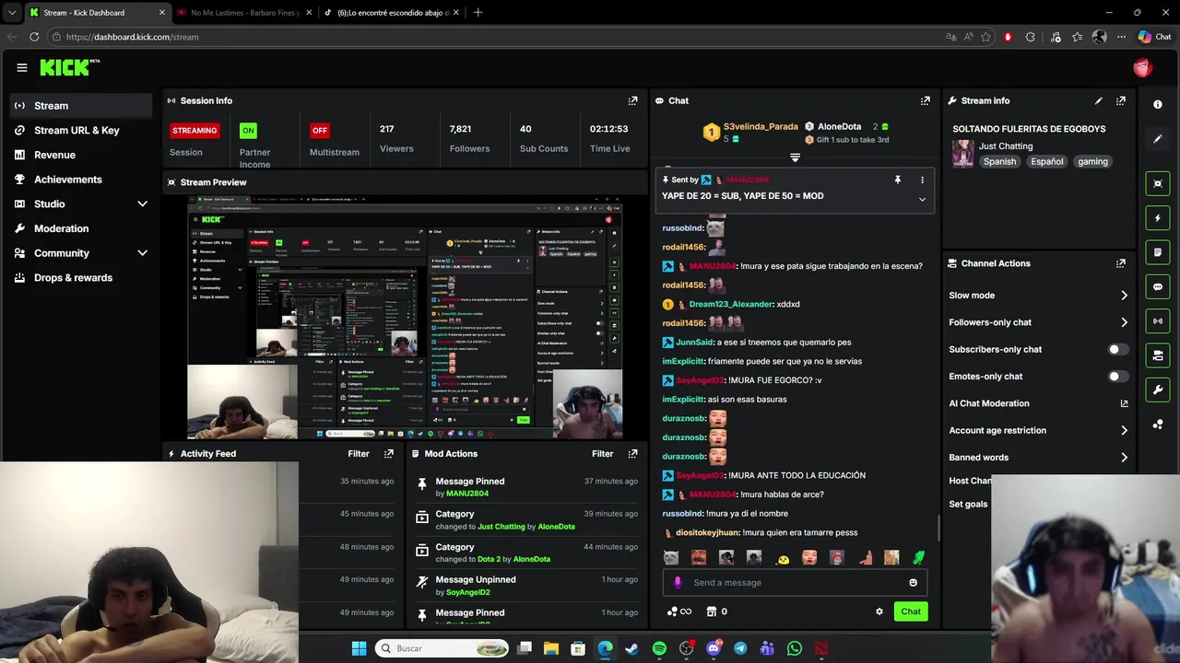The image size is (1180, 663).
Task: Click the Español tag
Action: pyautogui.click(x=1046, y=162)
